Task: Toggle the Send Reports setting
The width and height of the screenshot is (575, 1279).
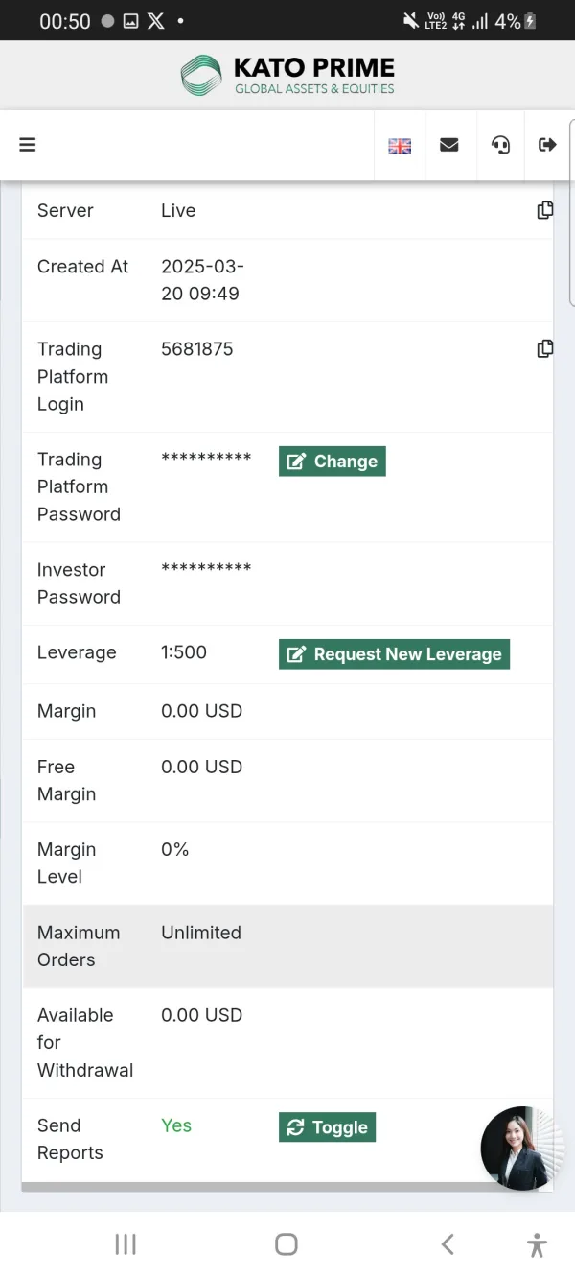Action: pos(327,1127)
